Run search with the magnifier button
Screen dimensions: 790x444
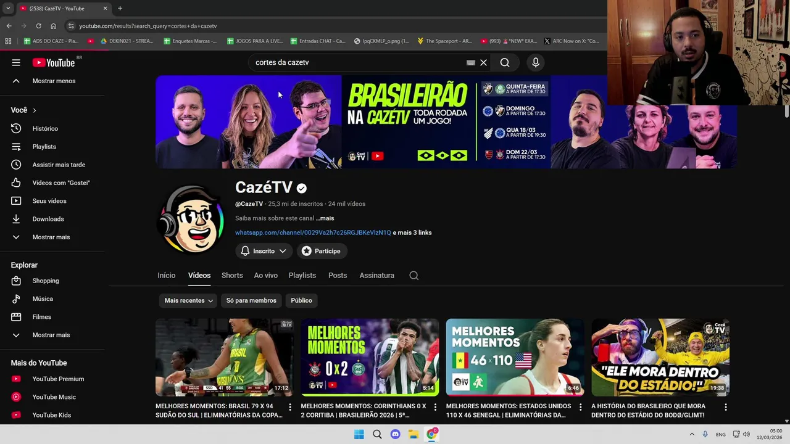coord(505,62)
